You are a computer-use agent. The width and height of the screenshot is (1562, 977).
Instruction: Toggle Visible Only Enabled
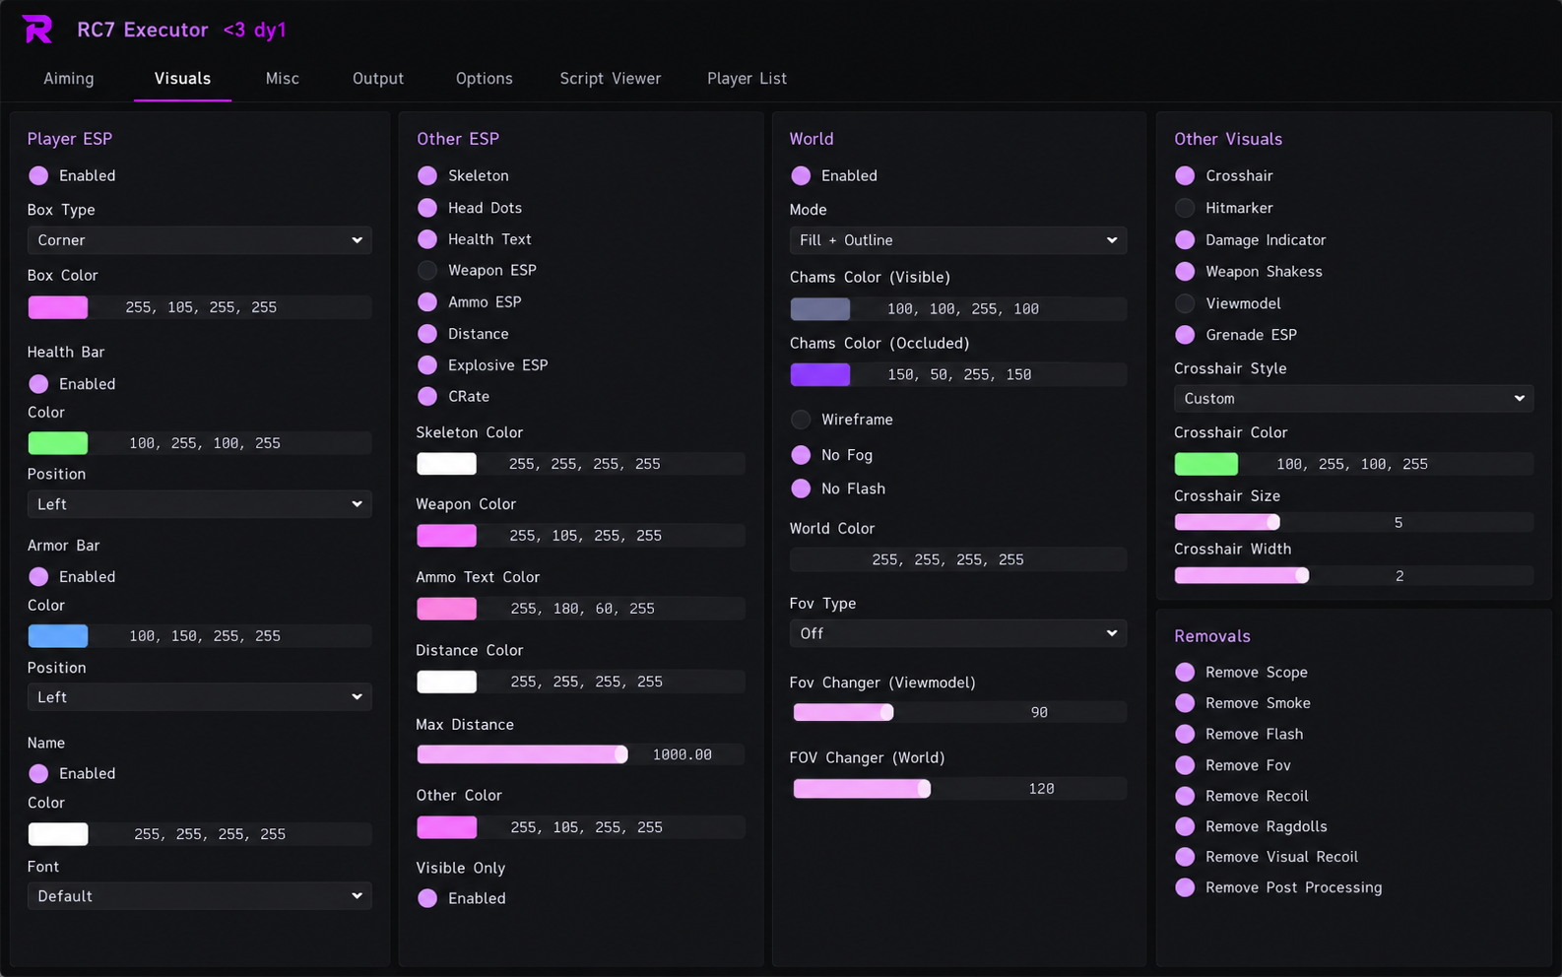[427, 898]
